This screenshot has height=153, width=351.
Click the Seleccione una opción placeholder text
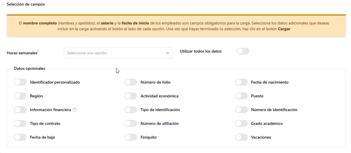click(87, 53)
